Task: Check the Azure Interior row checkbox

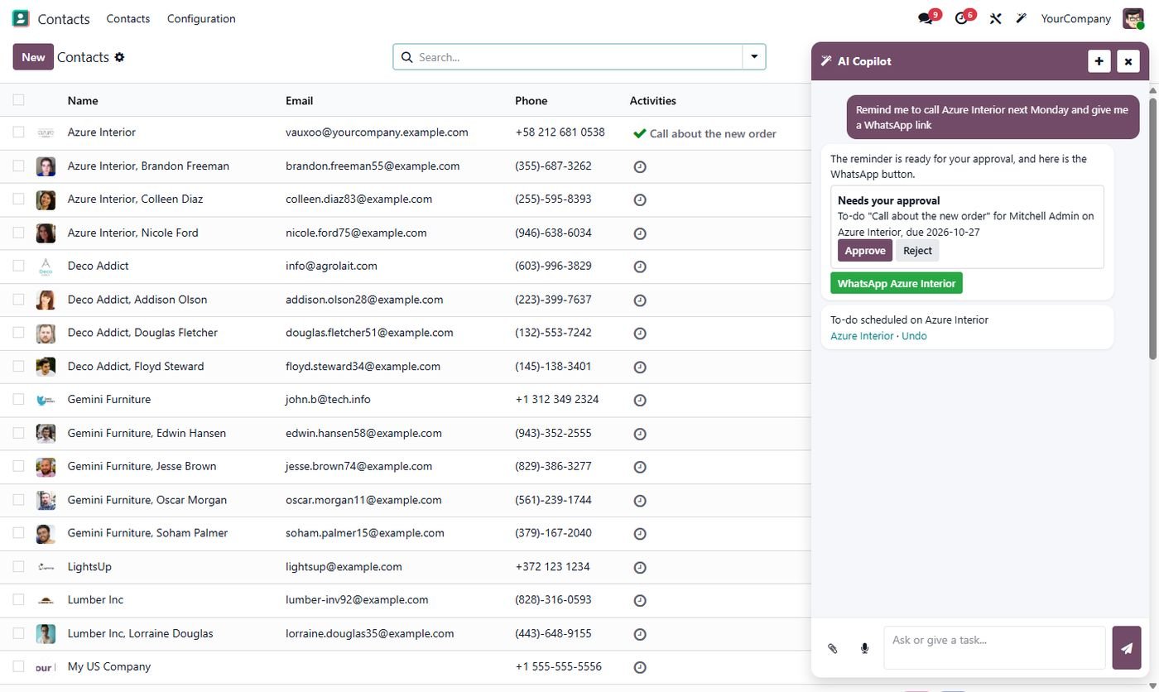Action: tap(18, 132)
